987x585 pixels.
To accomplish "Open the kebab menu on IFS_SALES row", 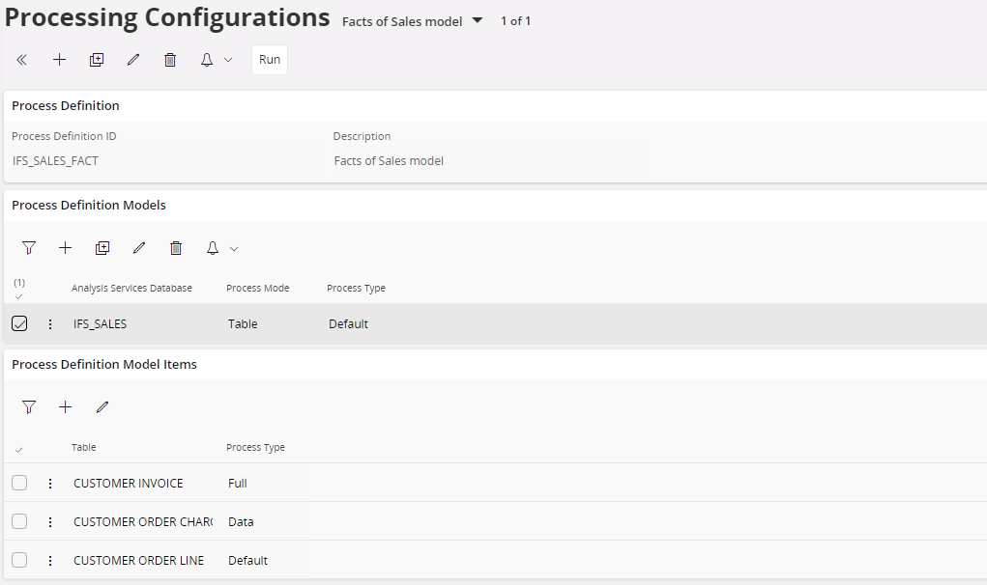I will [50, 323].
